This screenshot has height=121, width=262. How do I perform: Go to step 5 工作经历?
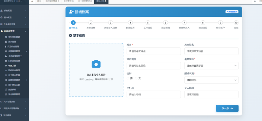click(x=148, y=23)
